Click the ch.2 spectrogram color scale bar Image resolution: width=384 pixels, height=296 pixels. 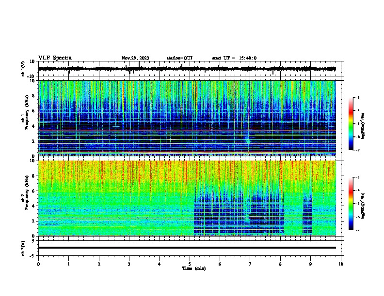pyautogui.click(x=351, y=204)
